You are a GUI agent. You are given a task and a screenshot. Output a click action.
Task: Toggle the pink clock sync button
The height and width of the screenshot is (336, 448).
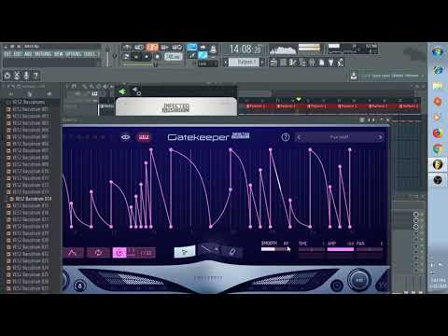(x=119, y=253)
